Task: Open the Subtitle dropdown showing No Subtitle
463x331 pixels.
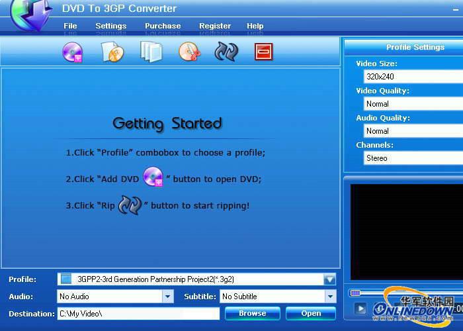Action: [278, 297]
